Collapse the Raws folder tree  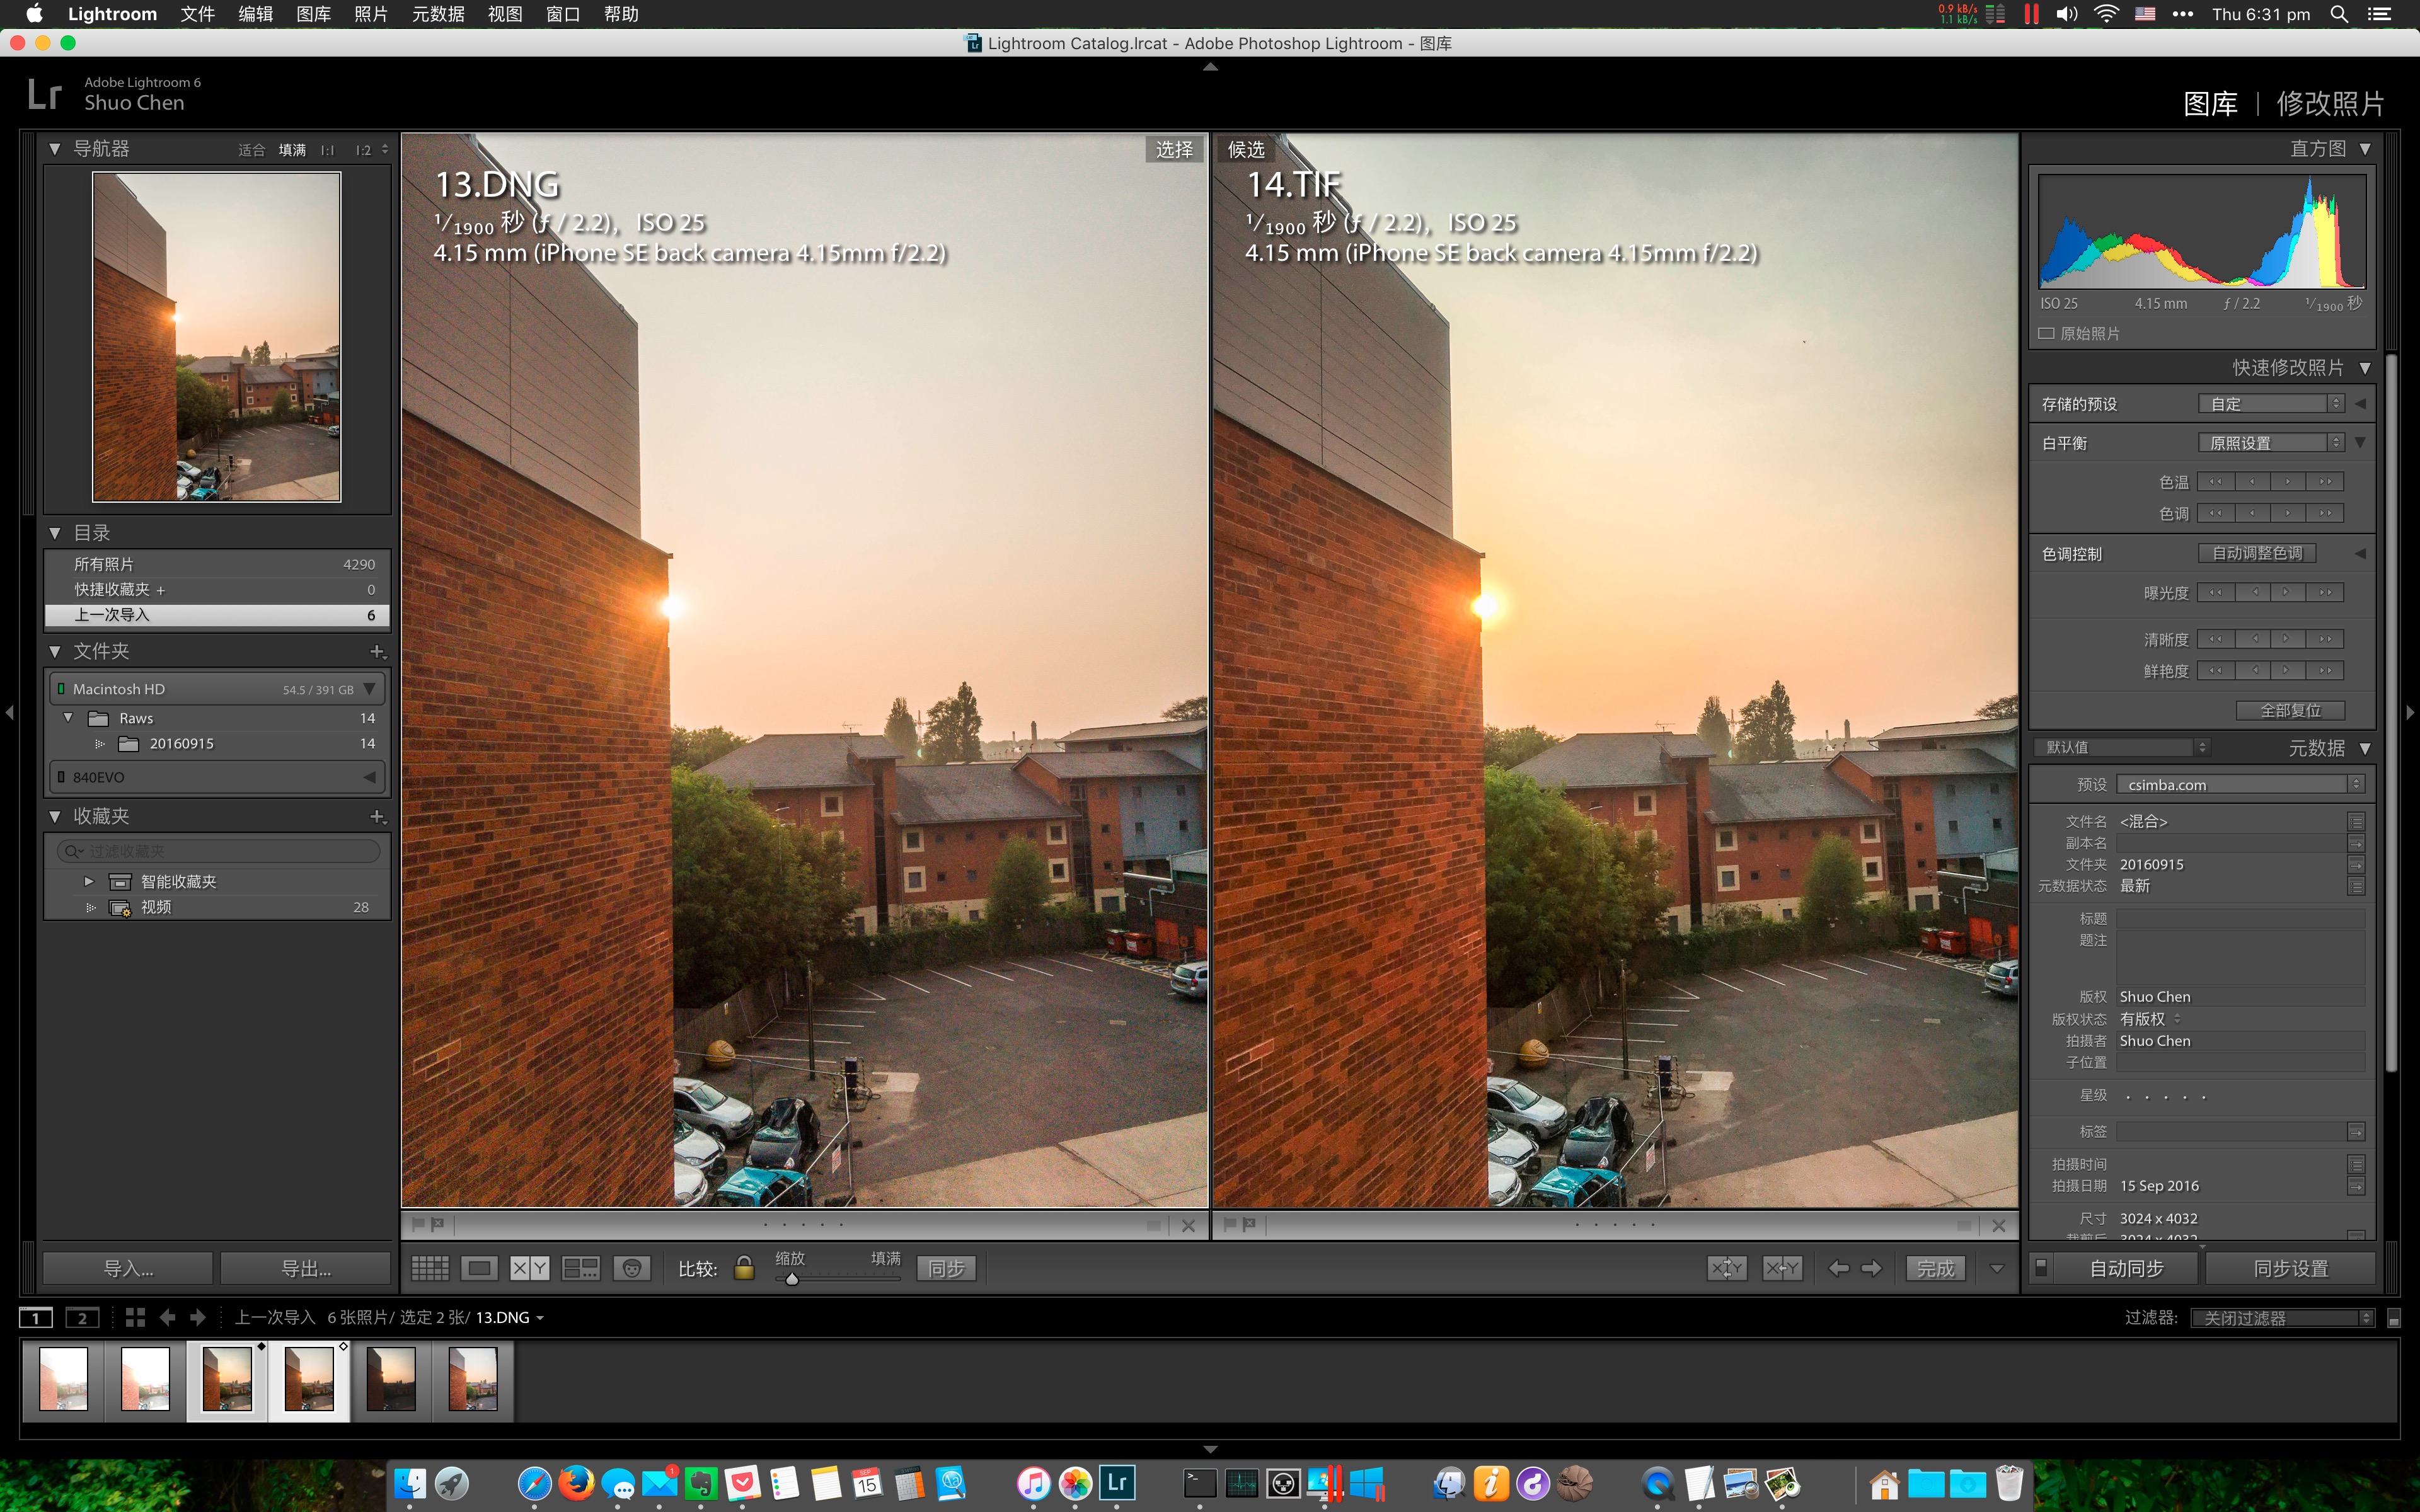pos(68,718)
